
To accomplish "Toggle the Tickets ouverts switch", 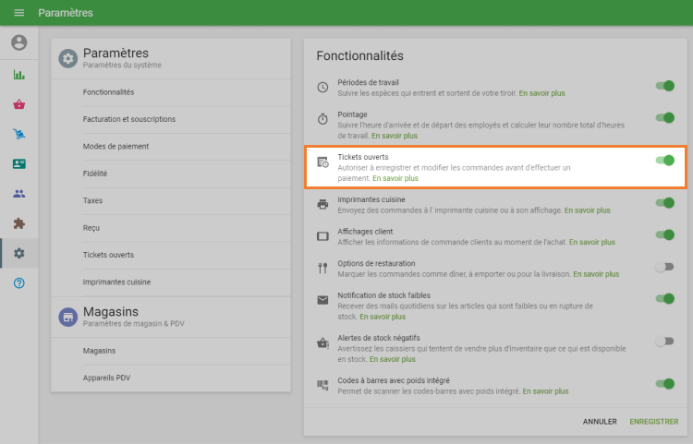I will (x=664, y=161).
